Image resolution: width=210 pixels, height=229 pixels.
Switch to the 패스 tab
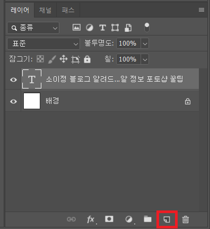click(68, 10)
